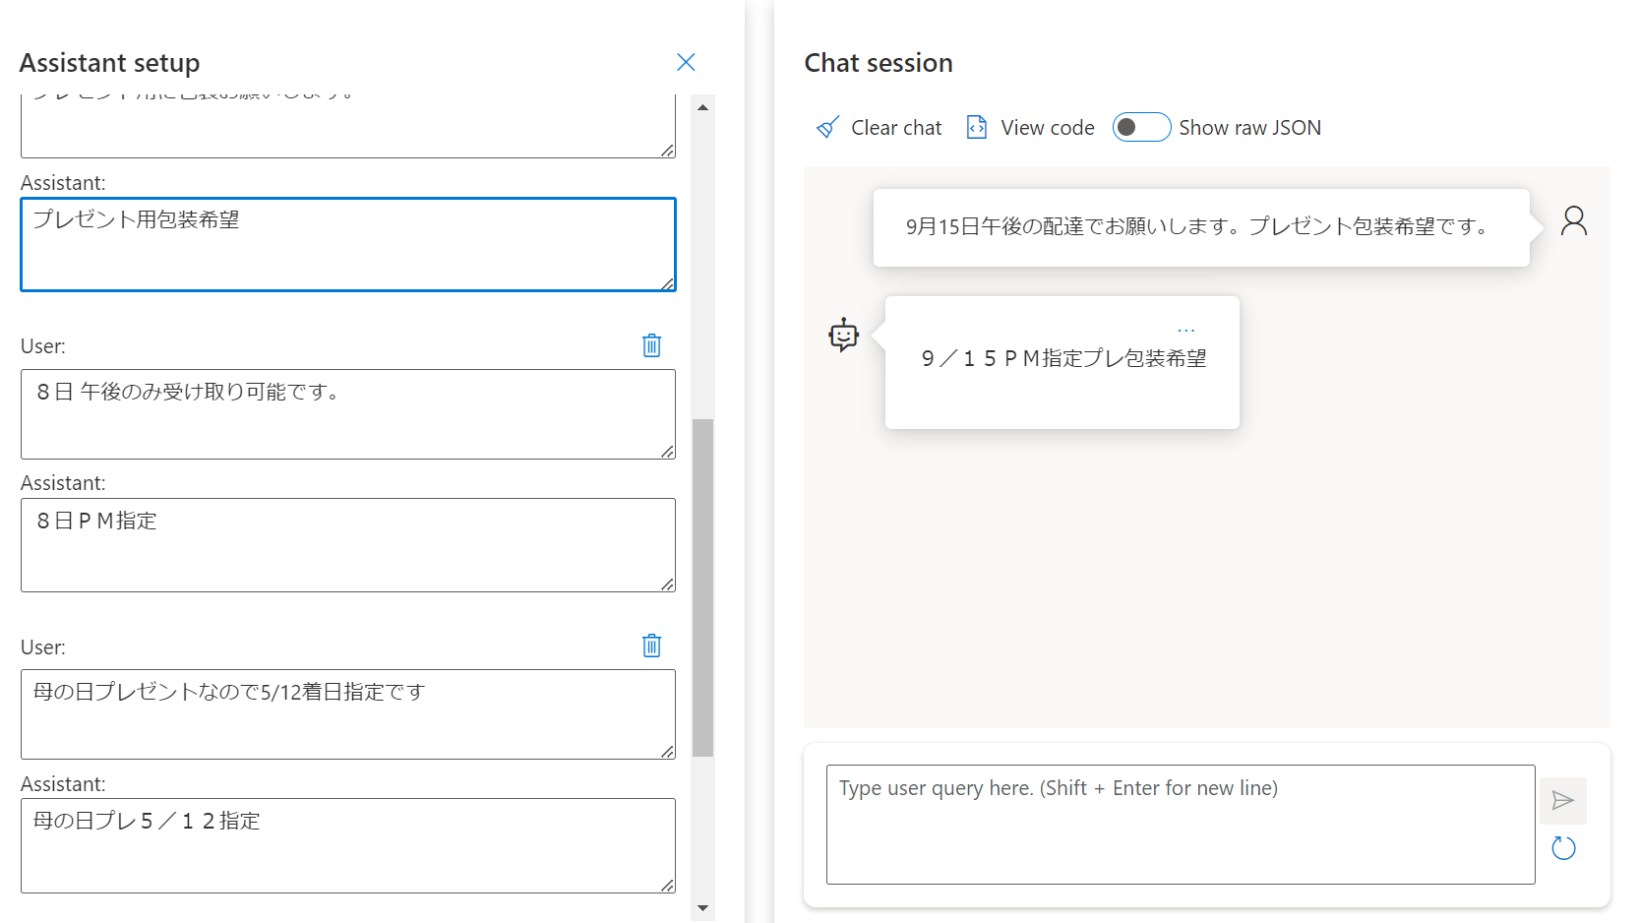
Task: Click the "8日 午後のみ受け取り可能です" user field
Action: coord(348,414)
